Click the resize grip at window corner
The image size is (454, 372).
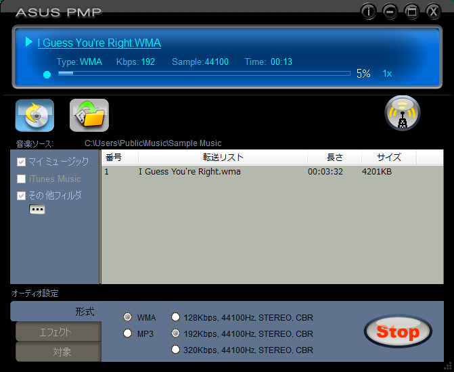pos(449,367)
